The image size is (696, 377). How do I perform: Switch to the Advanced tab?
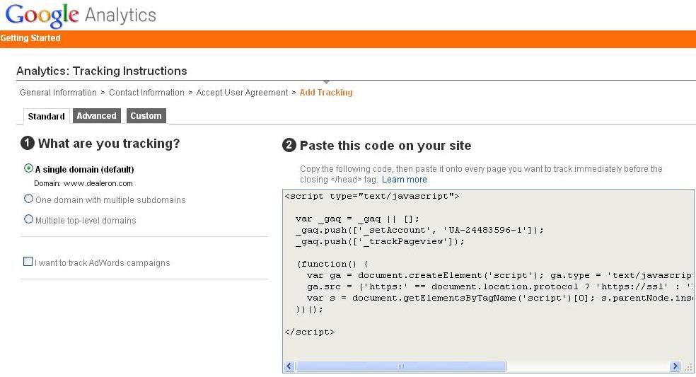(x=96, y=115)
